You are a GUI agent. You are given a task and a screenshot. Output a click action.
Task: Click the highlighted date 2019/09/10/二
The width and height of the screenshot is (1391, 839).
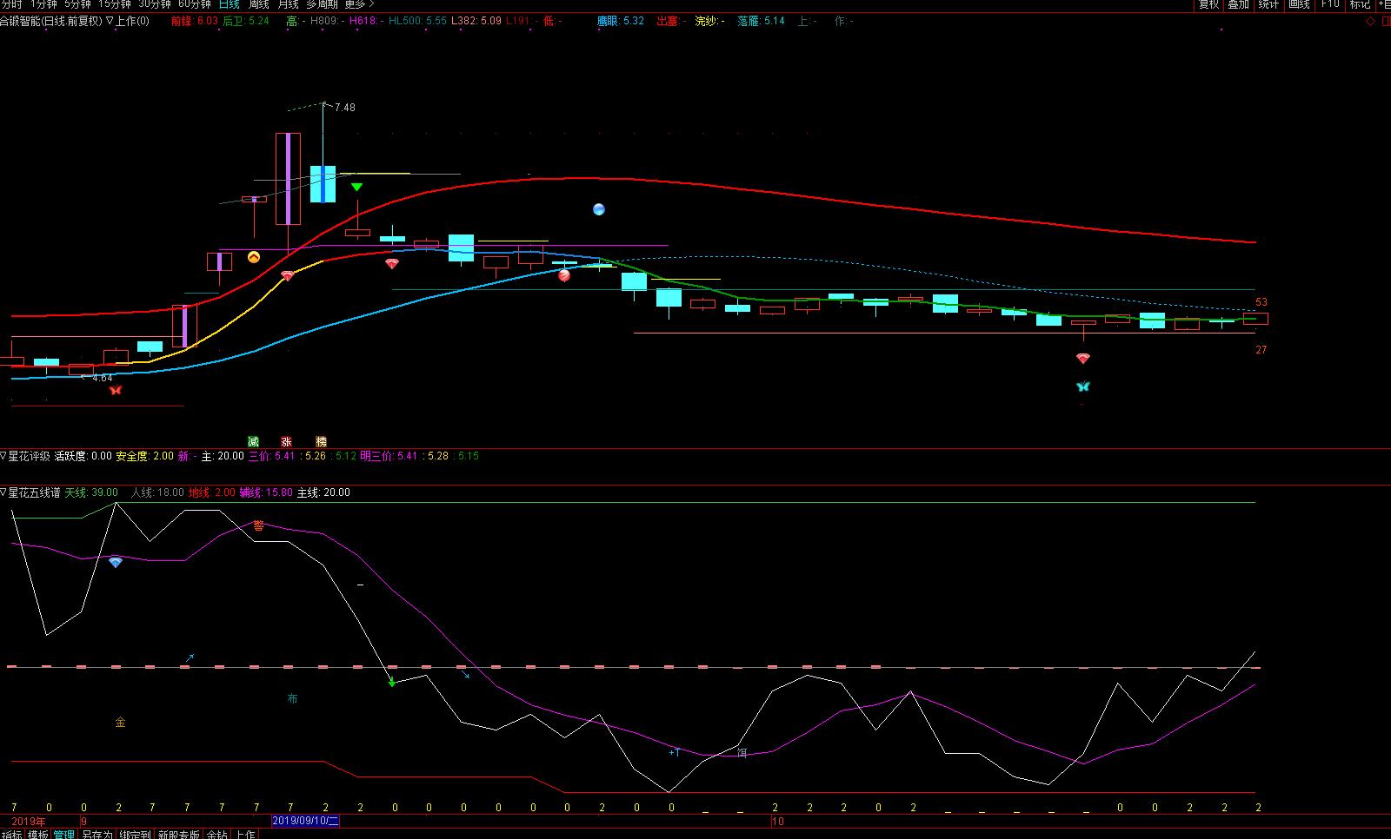click(306, 821)
